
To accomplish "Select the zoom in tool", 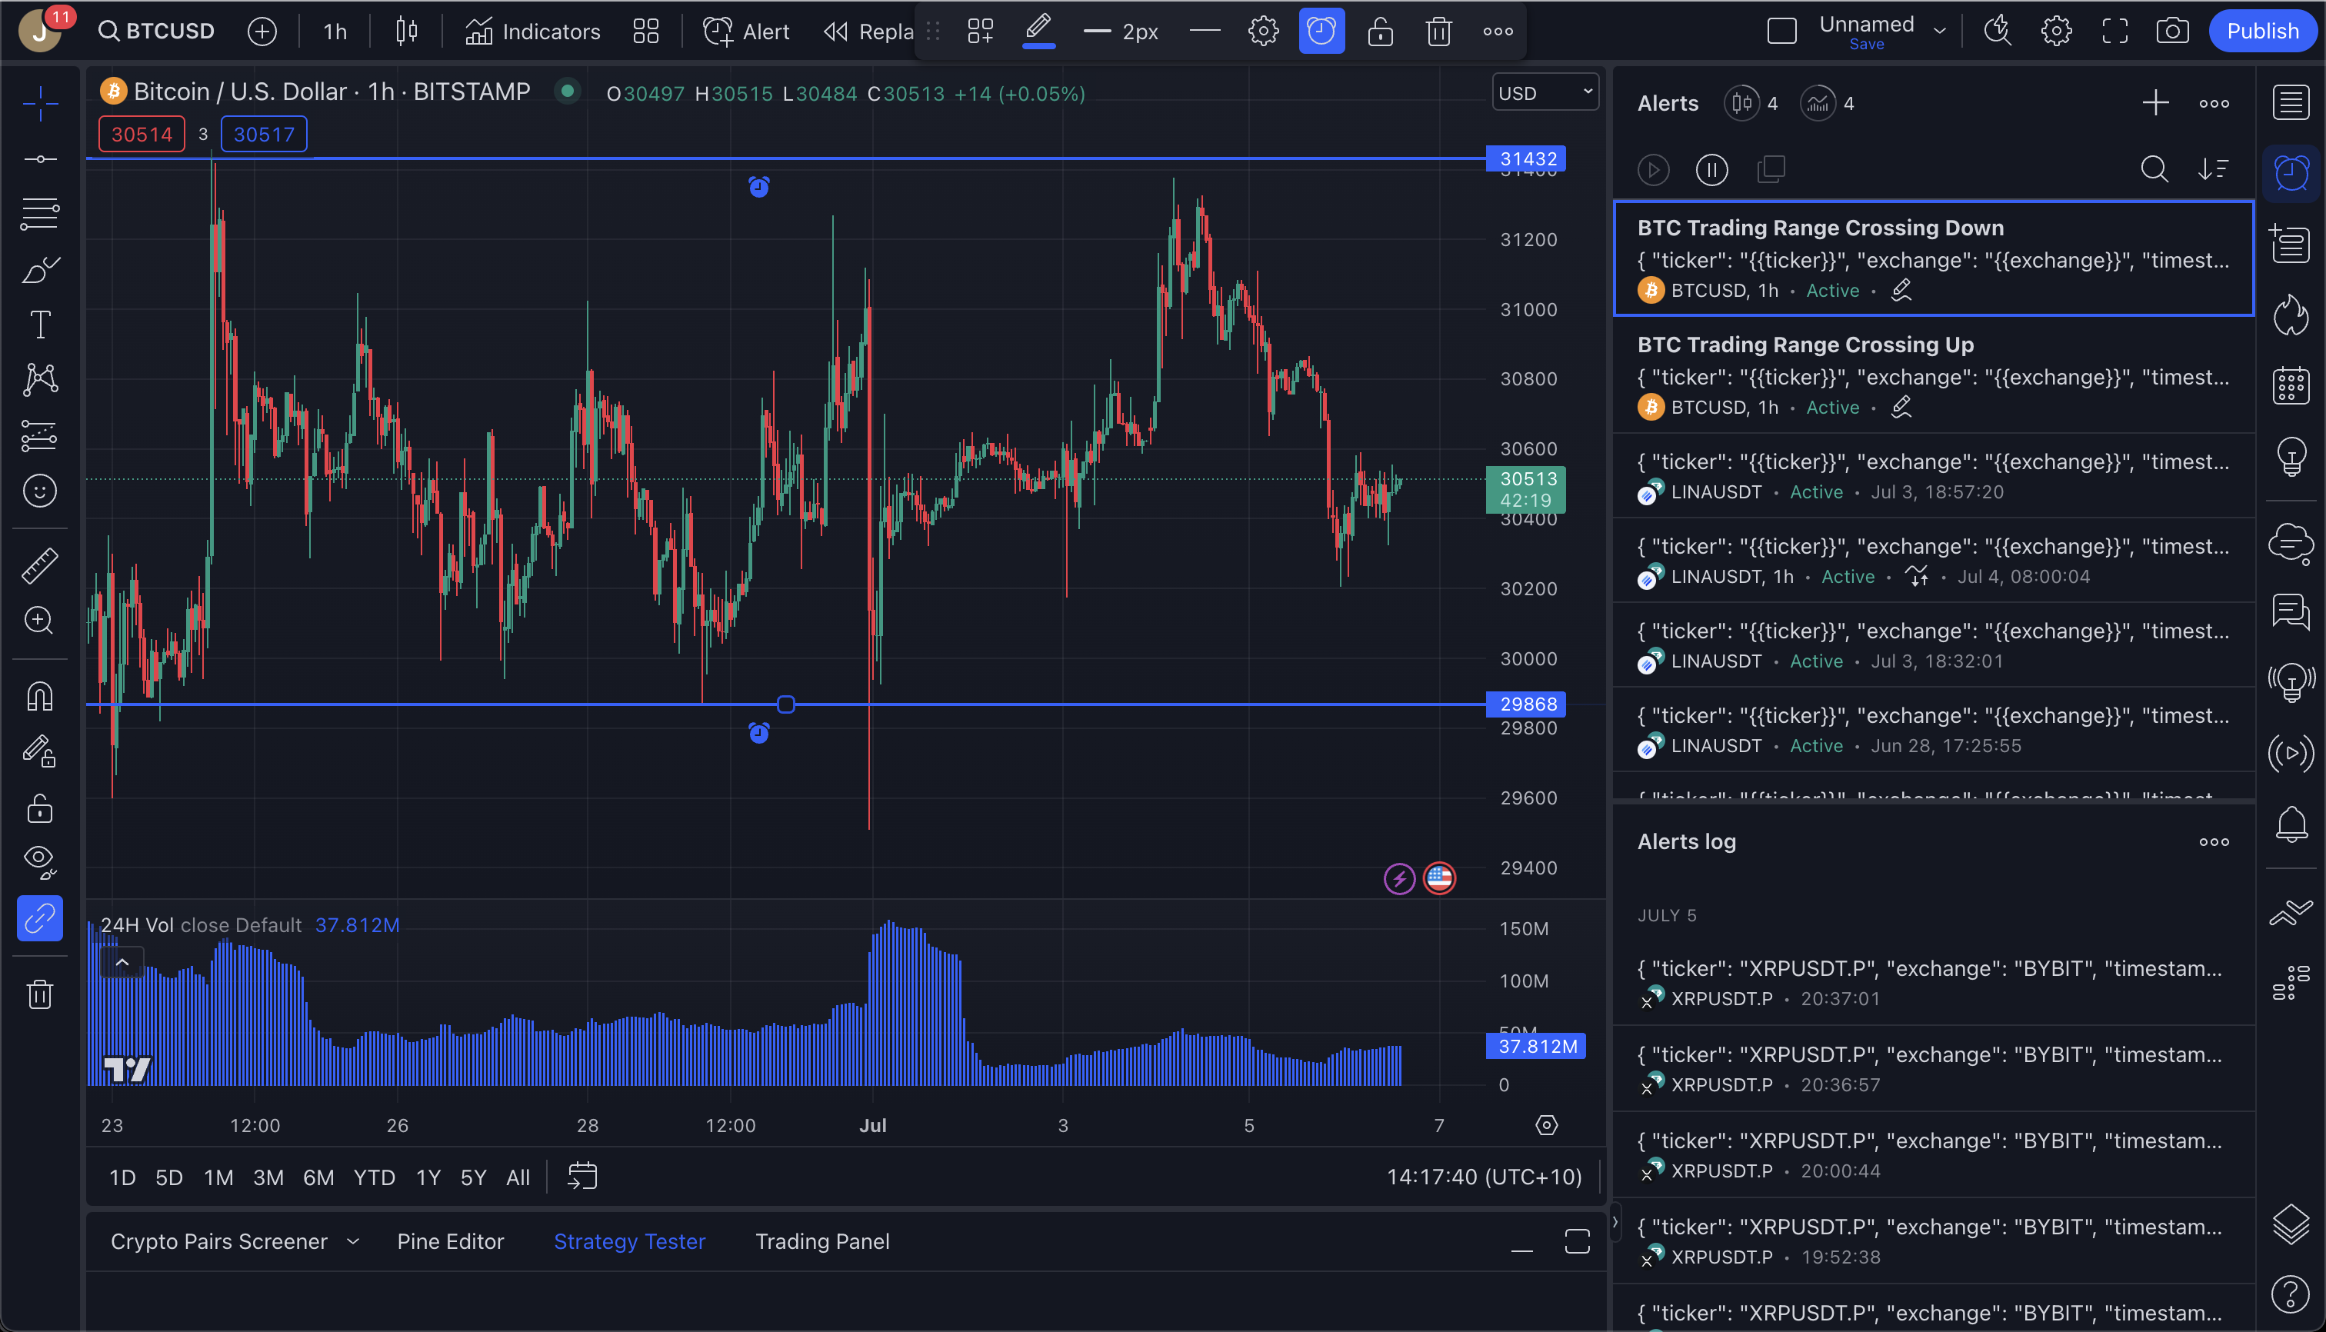I will click(x=40, y=621).
